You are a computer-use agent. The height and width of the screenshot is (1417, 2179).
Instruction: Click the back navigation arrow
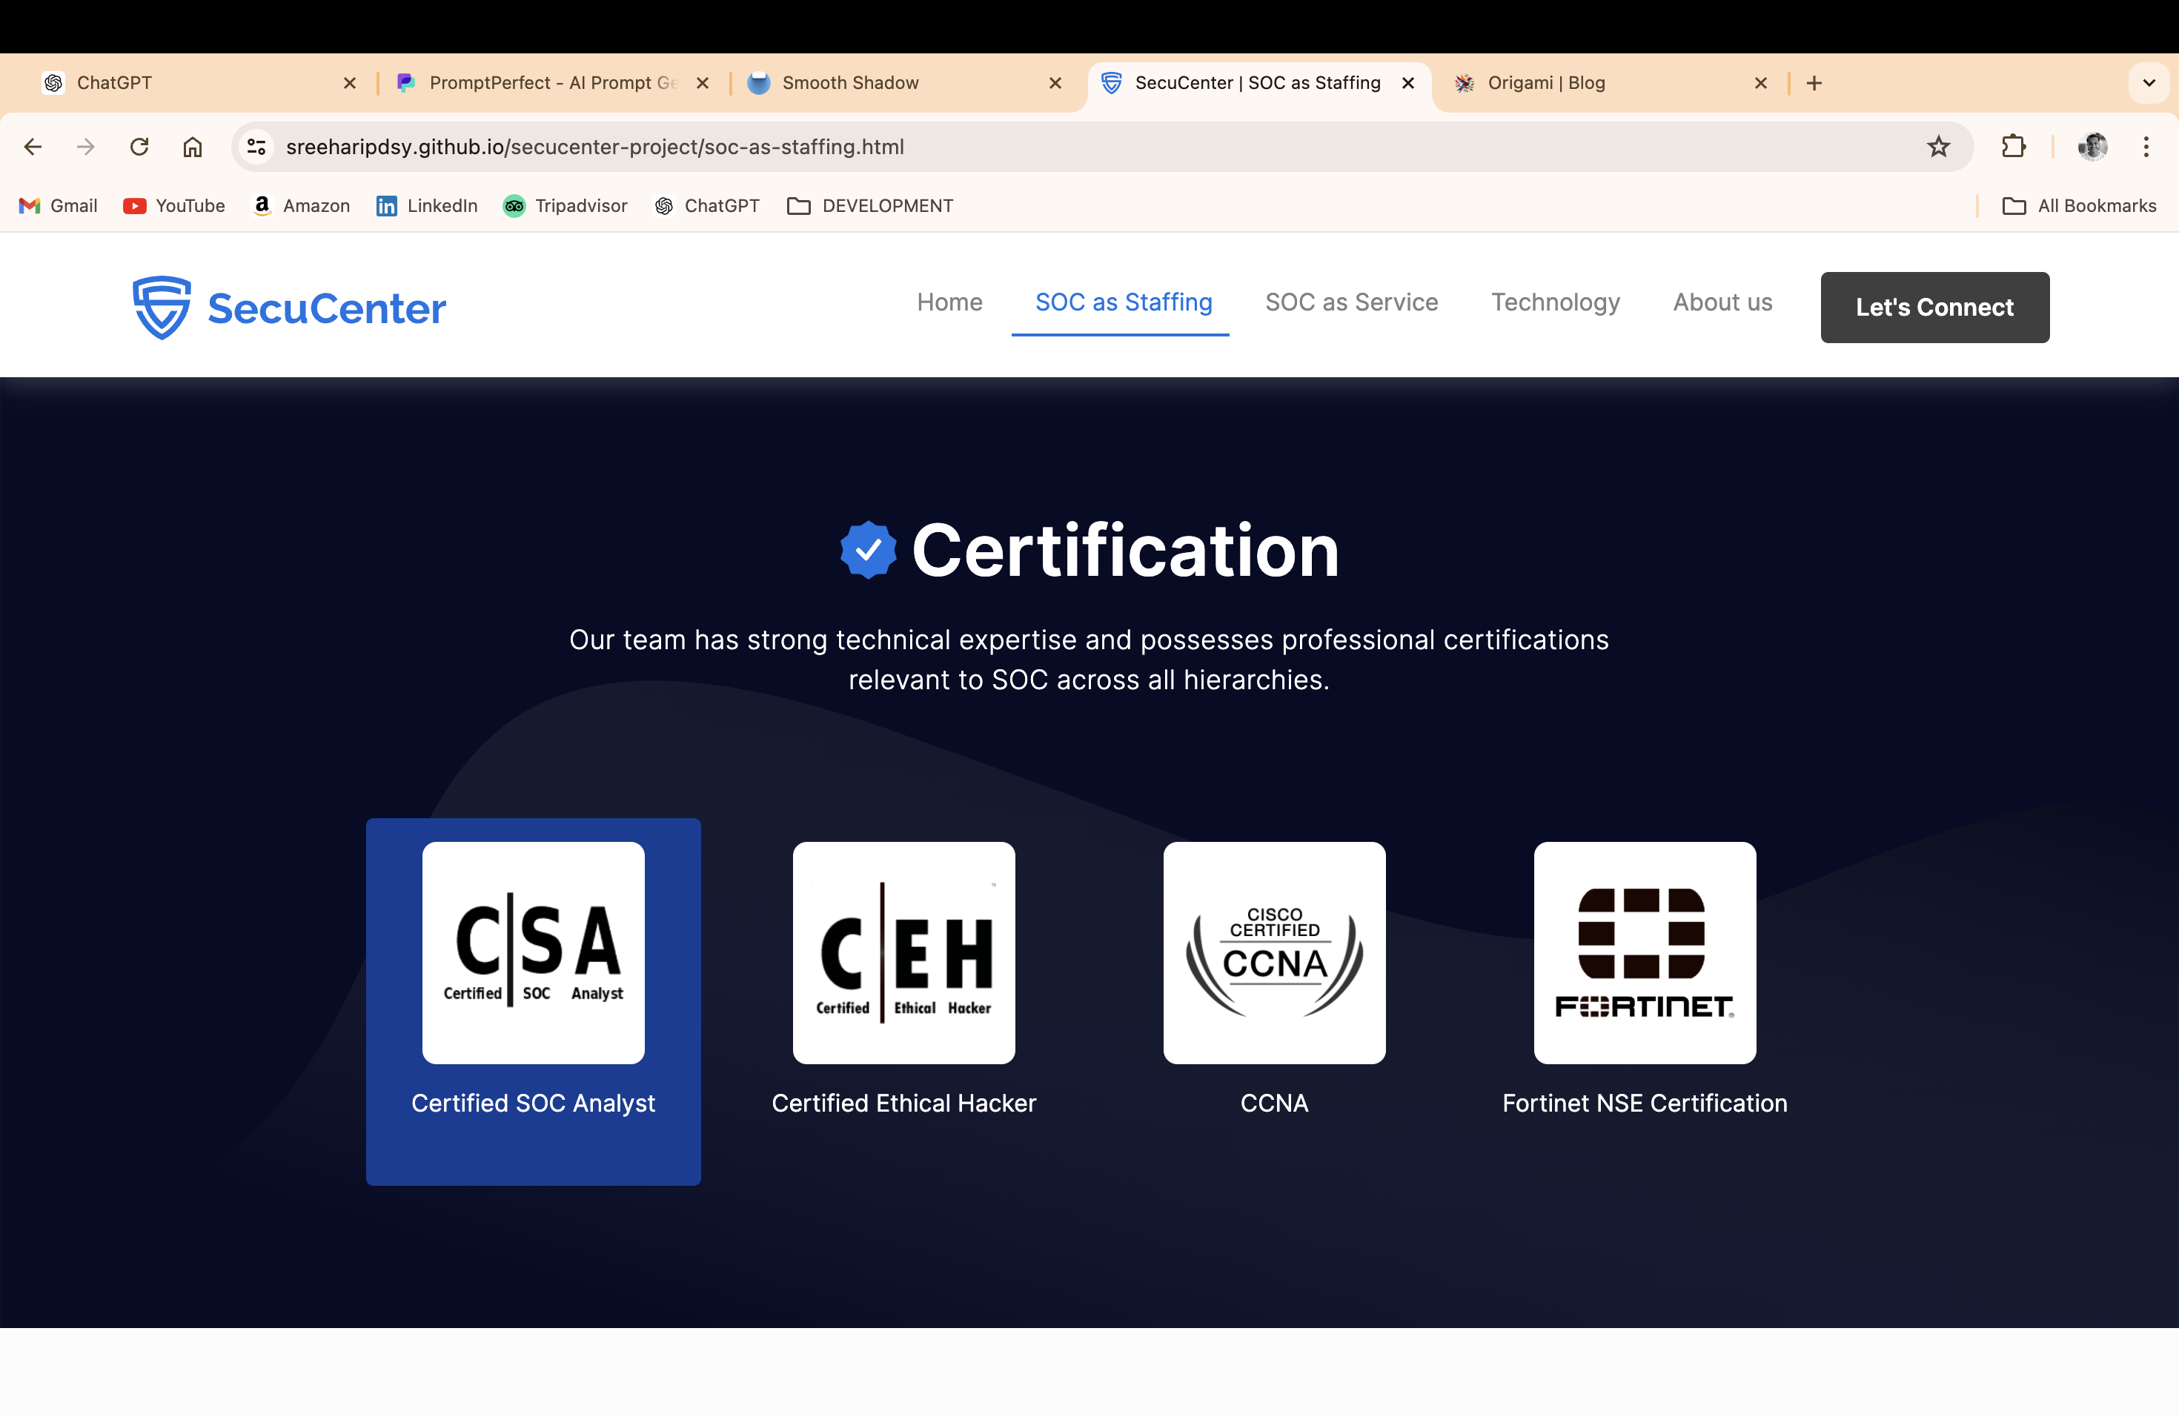pos(33,147)
